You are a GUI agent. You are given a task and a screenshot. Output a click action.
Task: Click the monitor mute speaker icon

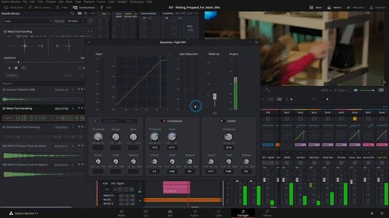[356, 90]
